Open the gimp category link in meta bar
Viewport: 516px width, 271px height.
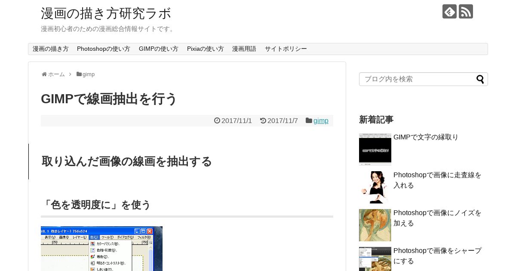(321, 121)
